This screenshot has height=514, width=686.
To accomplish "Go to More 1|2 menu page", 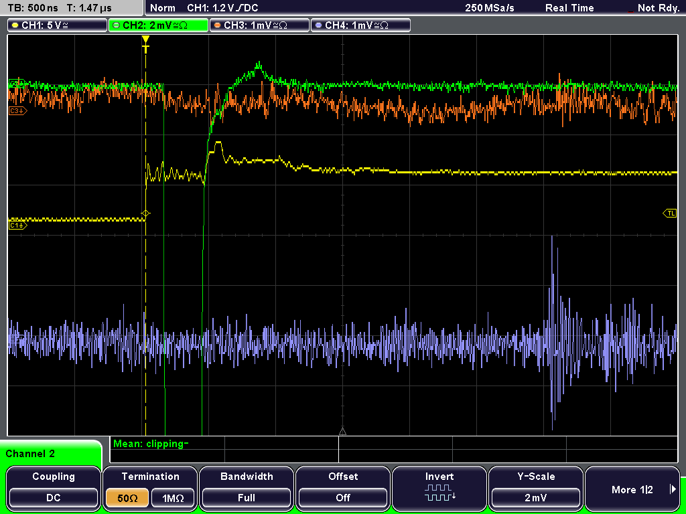I will (x=632, y=488).
